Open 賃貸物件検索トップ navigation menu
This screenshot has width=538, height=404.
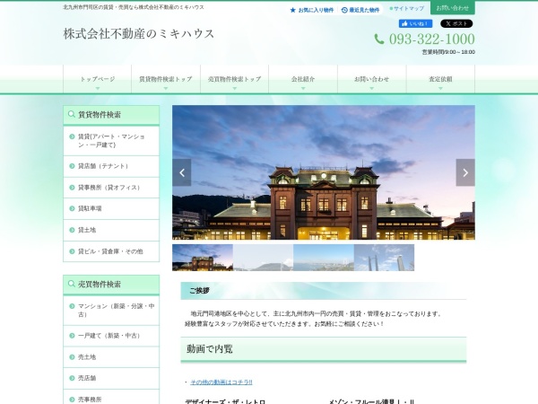(166, 79)
